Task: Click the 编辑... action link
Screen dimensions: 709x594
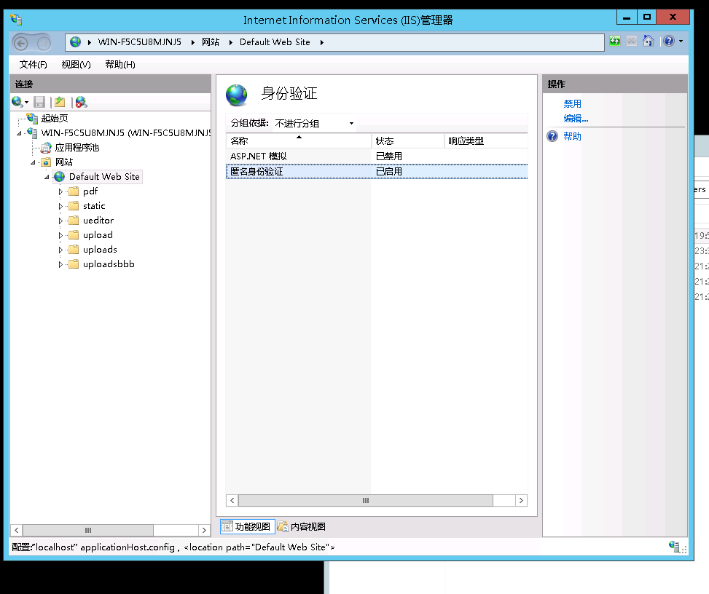Action: point(576,119)
